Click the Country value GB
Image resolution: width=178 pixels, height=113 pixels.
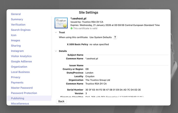pyautogui.click(x=87, y=69)
